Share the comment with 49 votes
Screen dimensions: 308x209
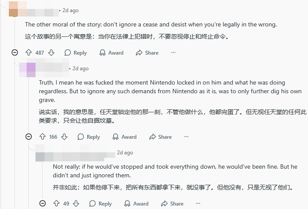click(x=172, y=203)
